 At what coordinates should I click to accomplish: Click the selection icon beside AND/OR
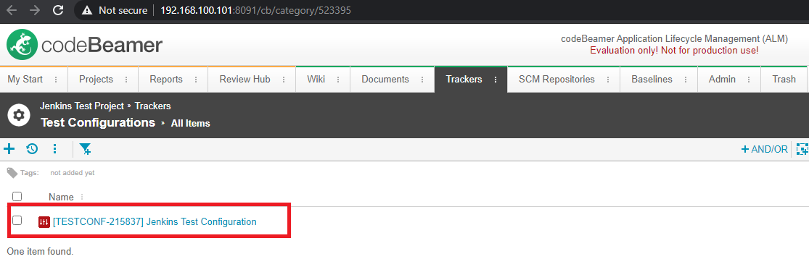802,149
